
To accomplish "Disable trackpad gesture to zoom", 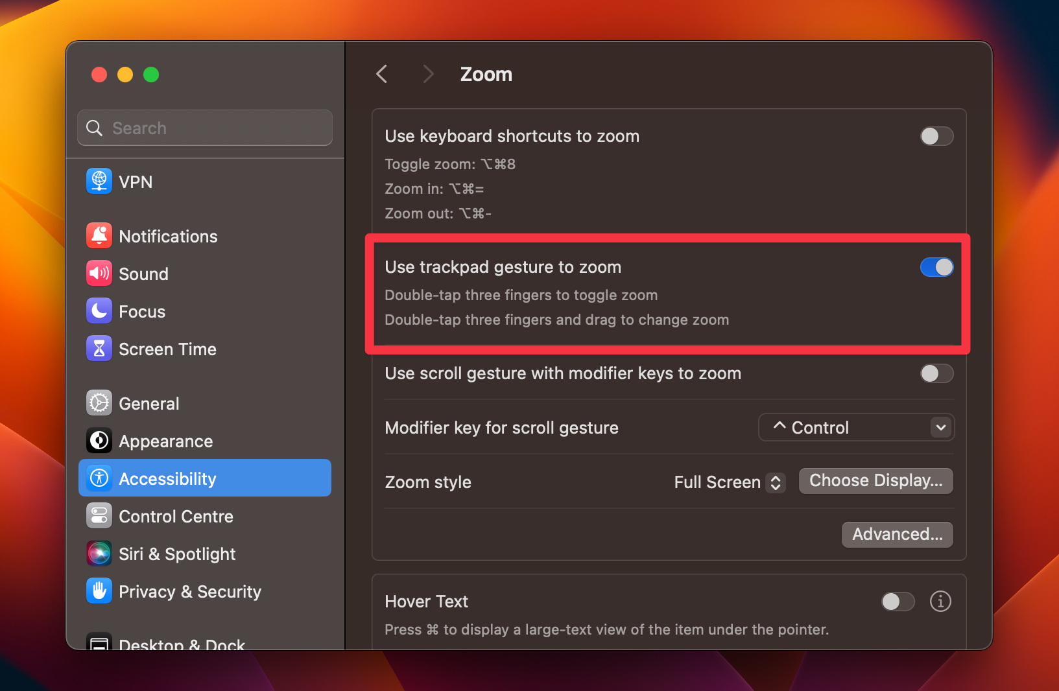I will pyautogui.click(x=936, y=266).
